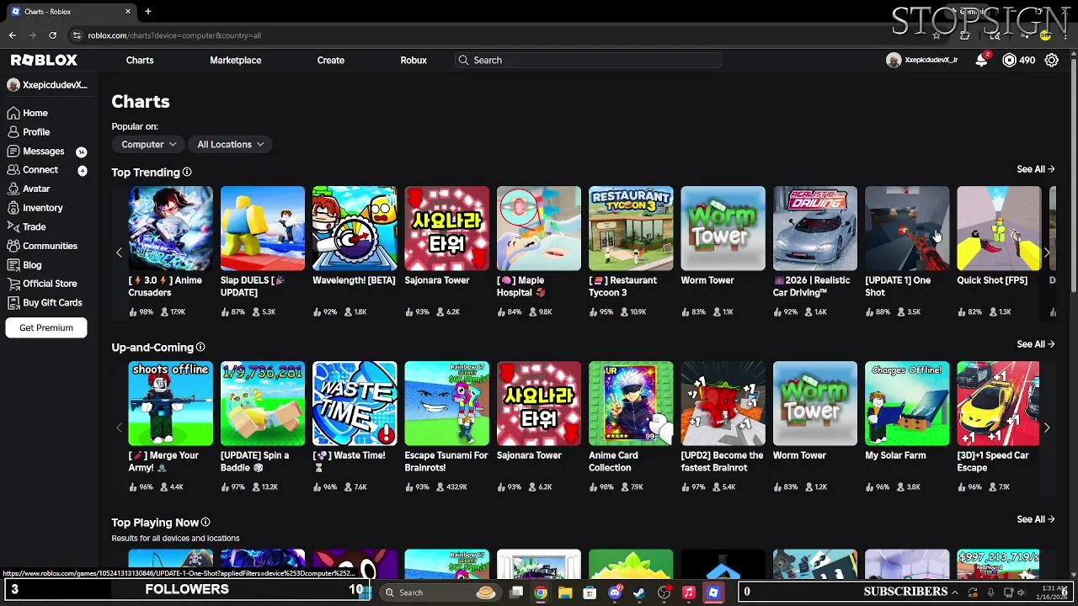Open Waste Time! game thumbnail
The height and width of the screenshot is (606, 1078).
coord(355,404)
